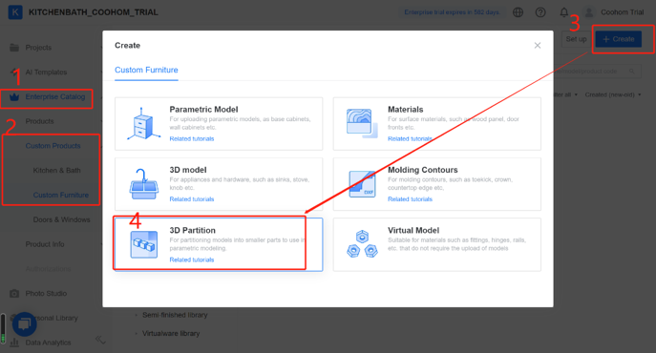Viewport: 656px width, 353px height.
Task: Click the language globe icon
Action: tap(518, 12)
